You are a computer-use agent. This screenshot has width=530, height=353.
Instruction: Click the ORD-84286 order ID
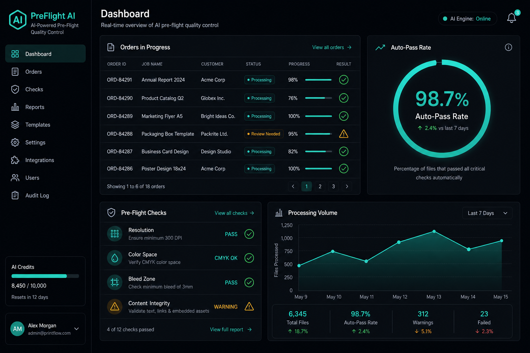pos(120,169)
